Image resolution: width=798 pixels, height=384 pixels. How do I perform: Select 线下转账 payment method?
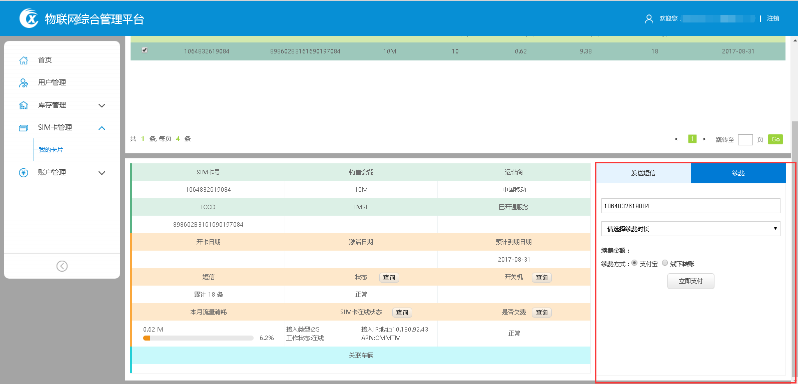665,263
